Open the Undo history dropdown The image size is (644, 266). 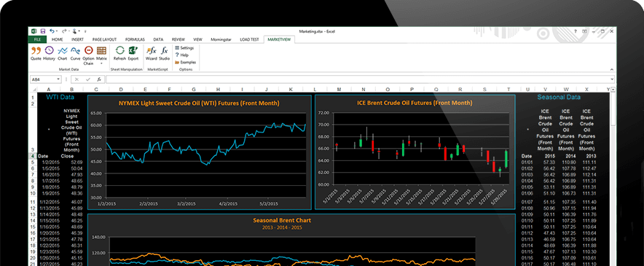[x=57, y=31]
